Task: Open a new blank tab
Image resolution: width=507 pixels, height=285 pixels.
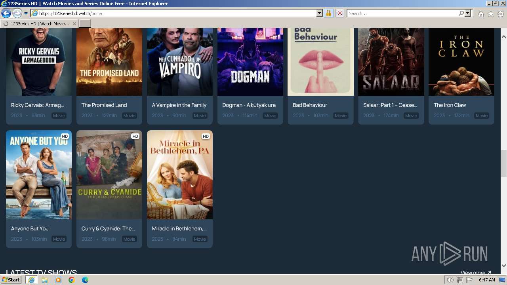Action: point(85,23)
